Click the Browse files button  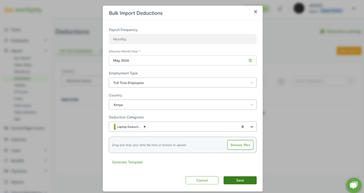(240, 145)
